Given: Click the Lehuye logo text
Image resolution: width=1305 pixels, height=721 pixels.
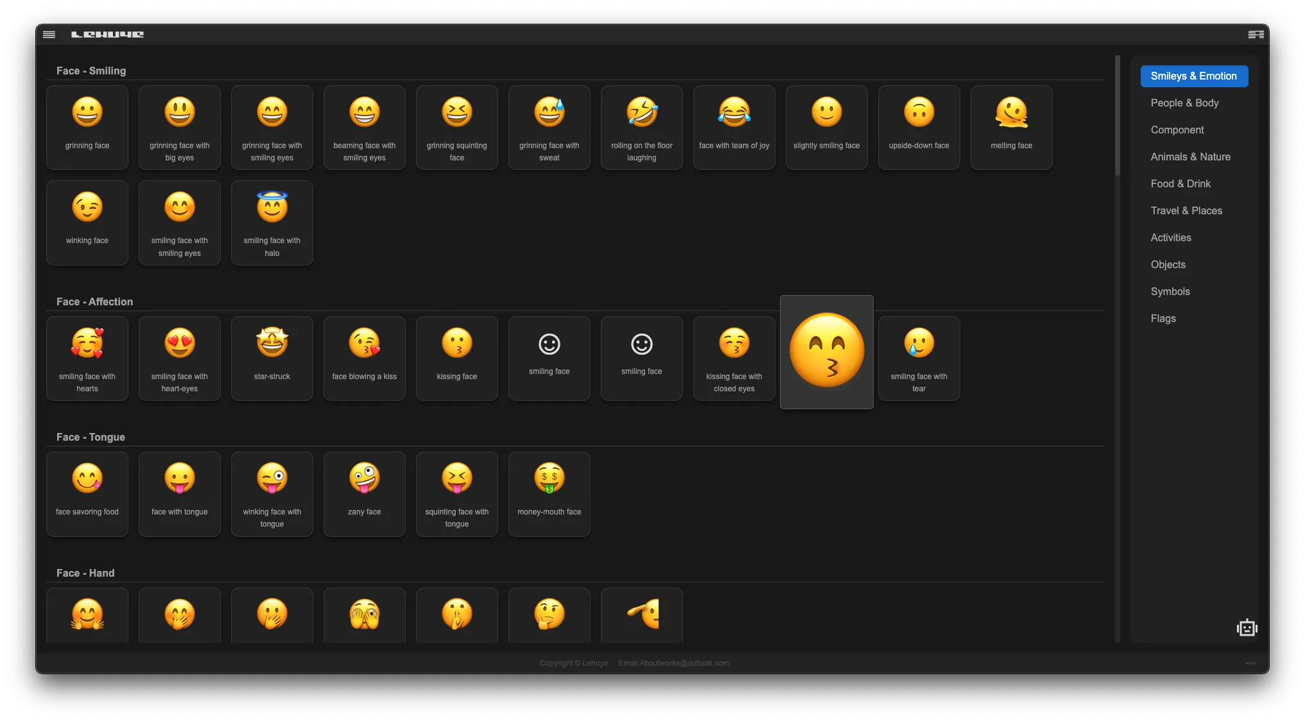Looking at the screenshot, I should pyautogui.click(x=107, y=35).
